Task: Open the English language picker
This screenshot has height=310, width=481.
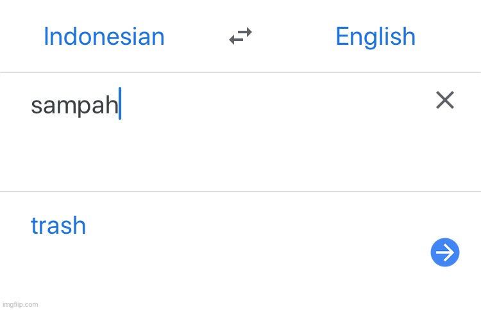Action: click(375, 37)
